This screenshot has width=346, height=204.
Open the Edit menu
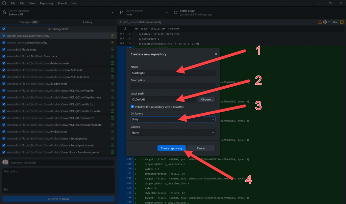click(22, 3)
